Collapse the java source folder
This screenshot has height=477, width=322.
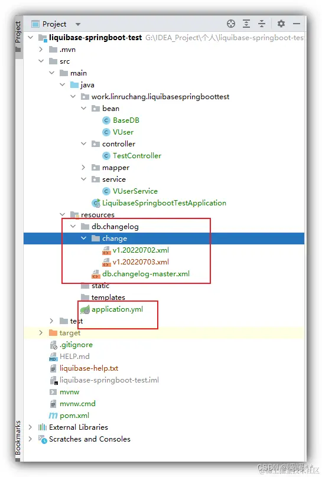(63, 84)
